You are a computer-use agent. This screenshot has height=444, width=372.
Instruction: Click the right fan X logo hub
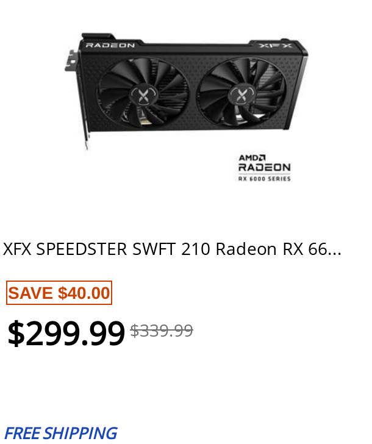point(241,95)
